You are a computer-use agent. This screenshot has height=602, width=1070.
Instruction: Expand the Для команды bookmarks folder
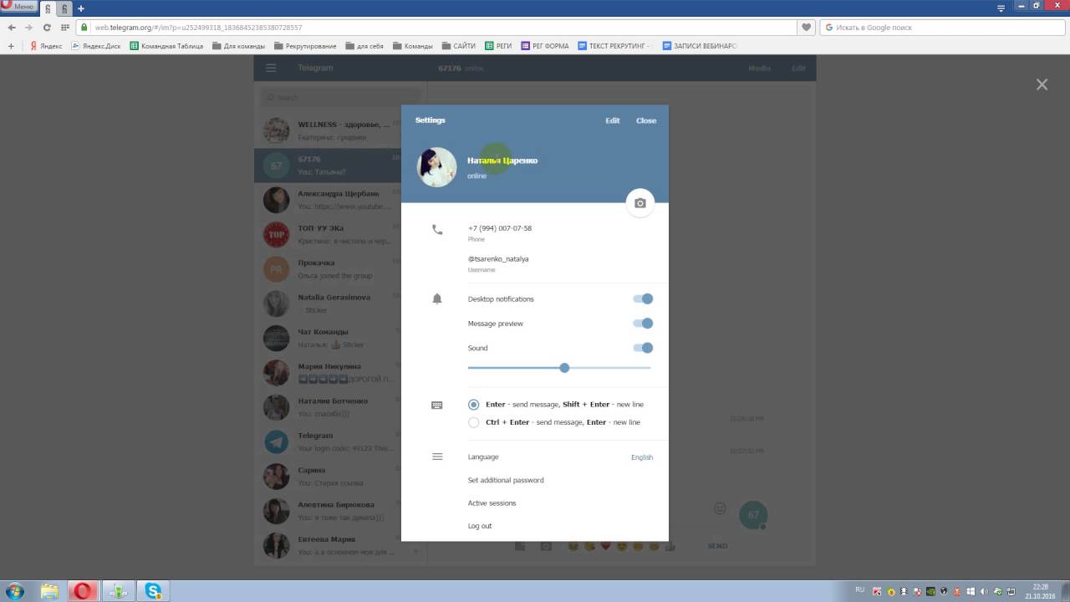(x=238, y=46)
